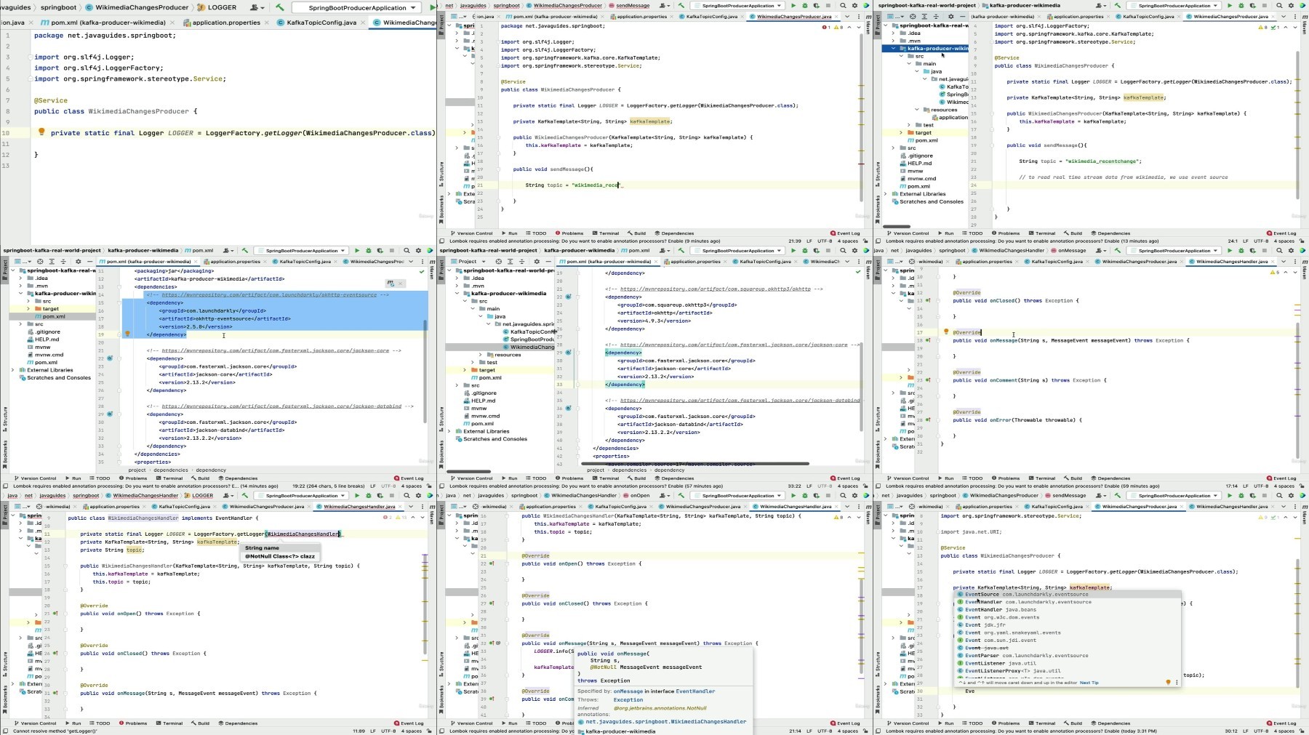The image size is (1309, 735).
Task: Open search magnifier in the selected-dependency pom window
Action: (x=407, y=251)
